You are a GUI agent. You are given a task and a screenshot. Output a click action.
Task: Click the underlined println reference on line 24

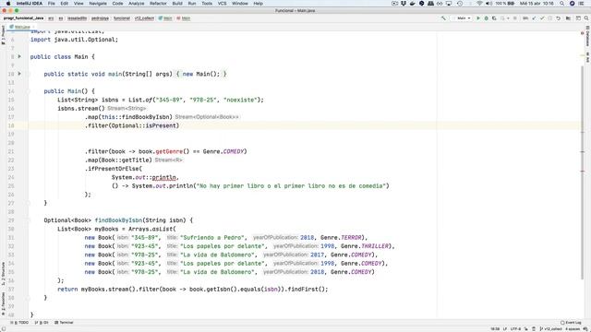tap(164, 177)
